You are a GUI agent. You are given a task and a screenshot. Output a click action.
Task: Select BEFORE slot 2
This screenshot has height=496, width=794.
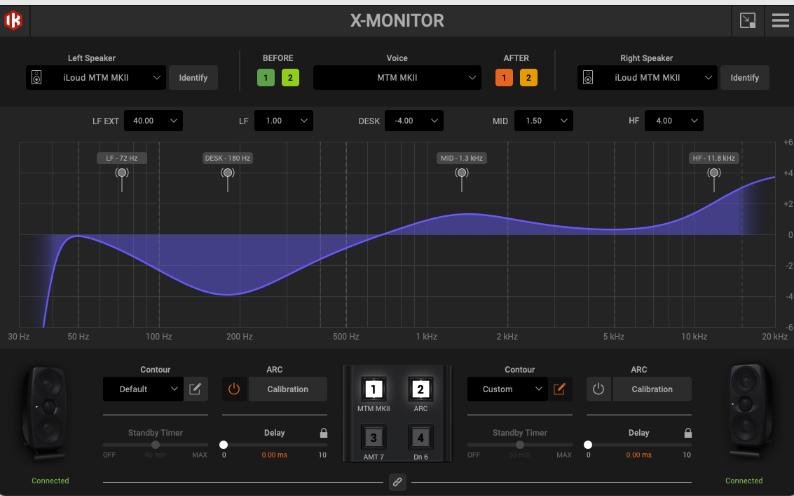(290, 78)
